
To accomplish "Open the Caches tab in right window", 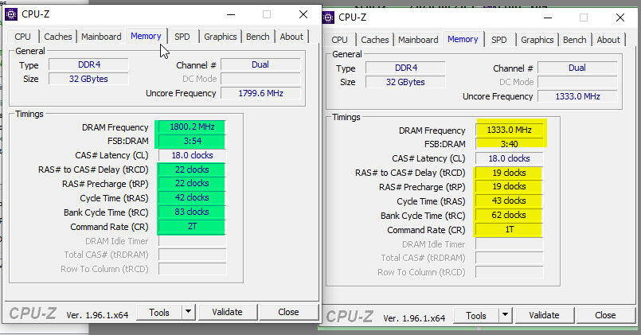I will [374, 40].
